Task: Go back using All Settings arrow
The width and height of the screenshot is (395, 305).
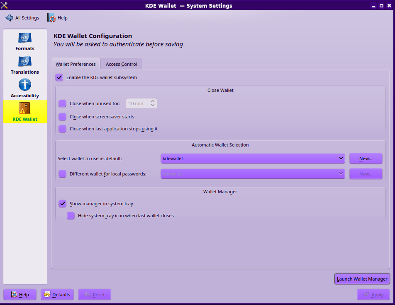Action: point(9,18)
